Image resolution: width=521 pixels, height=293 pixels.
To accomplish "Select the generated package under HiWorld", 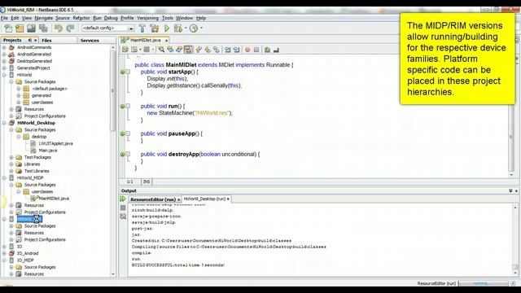I will coord(42,95).
